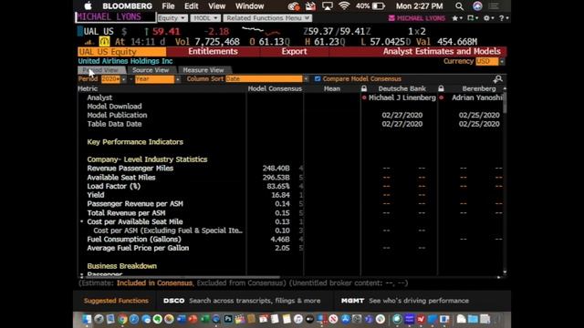Viewport: 584px width, 328px height.
Task: Open the Wi-Fi status menu
Action: (x=344, y=6)
